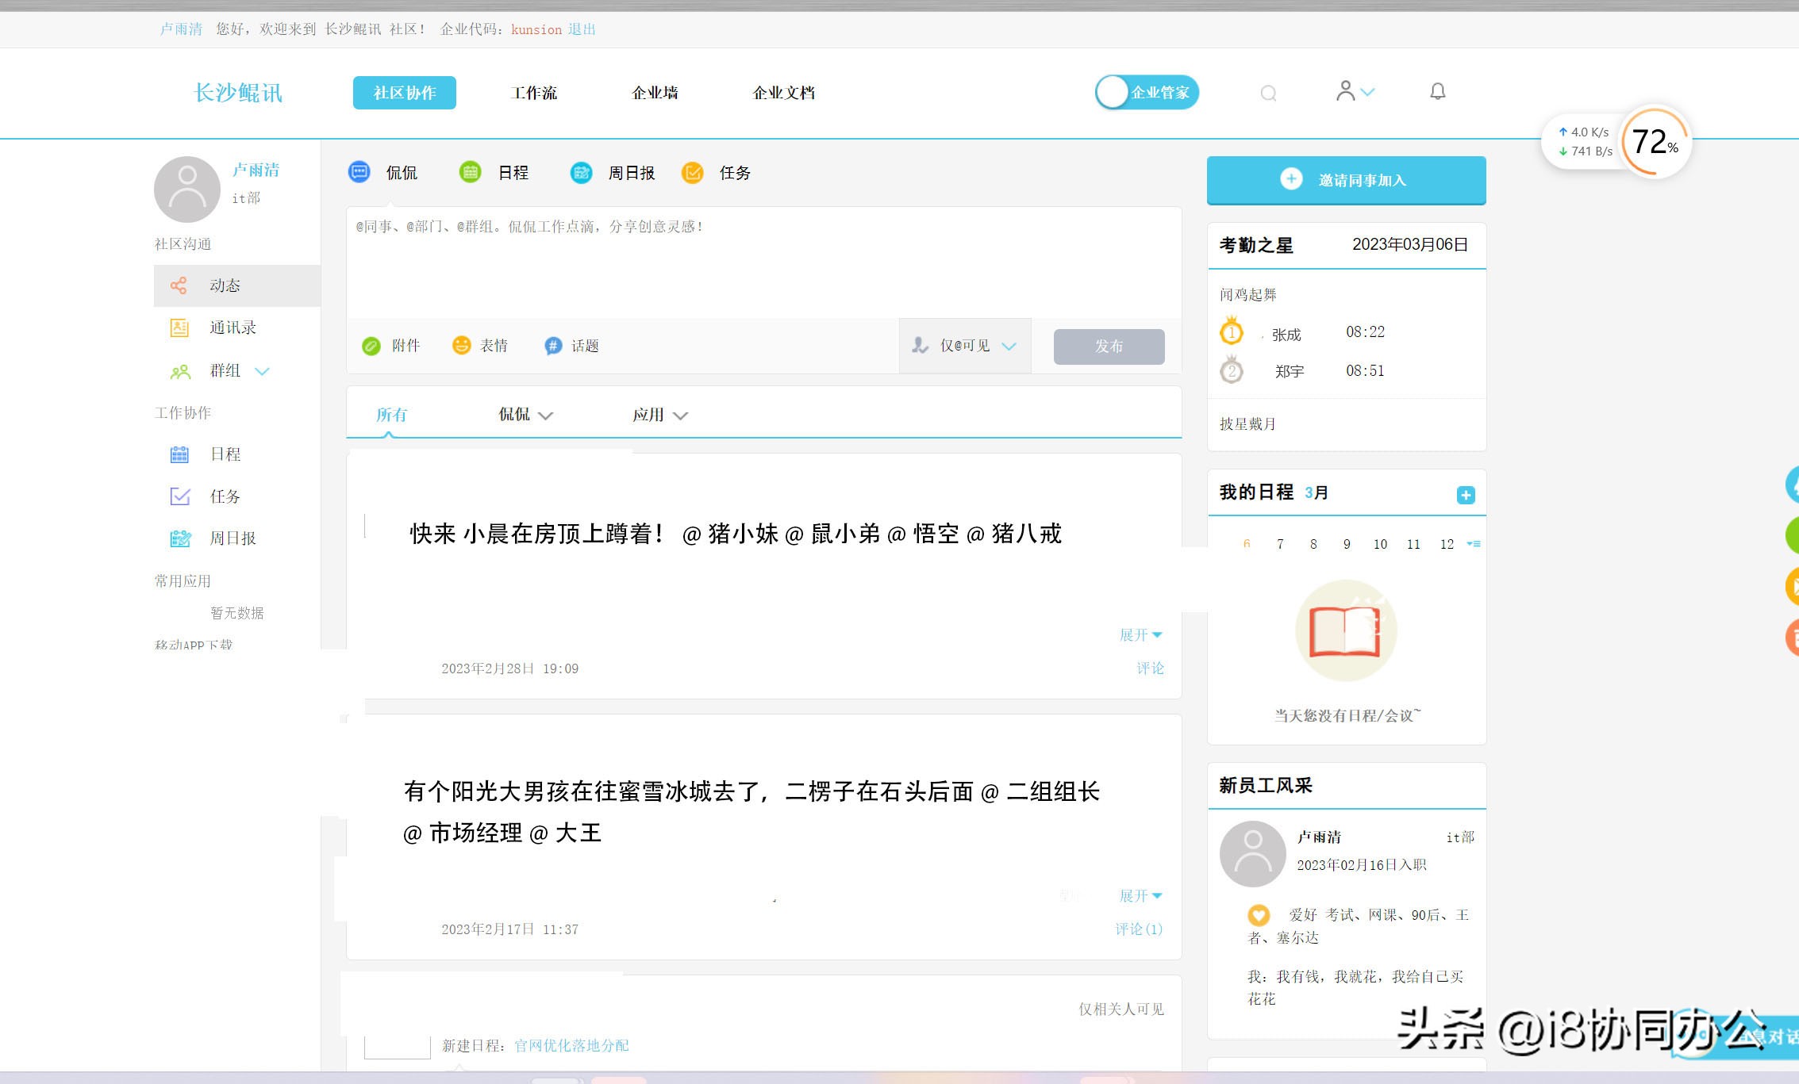The image size is (1799, 1084).
Task: Expand the first post via 展开
Action: 1140,634
